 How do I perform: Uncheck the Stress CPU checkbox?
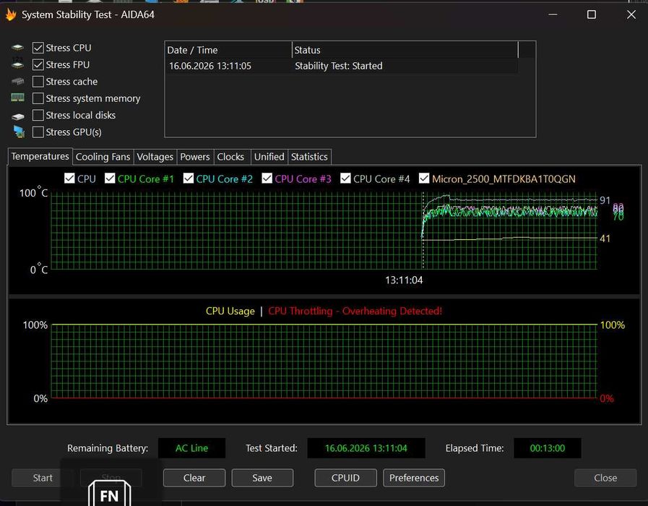click(x=38, y=48)
